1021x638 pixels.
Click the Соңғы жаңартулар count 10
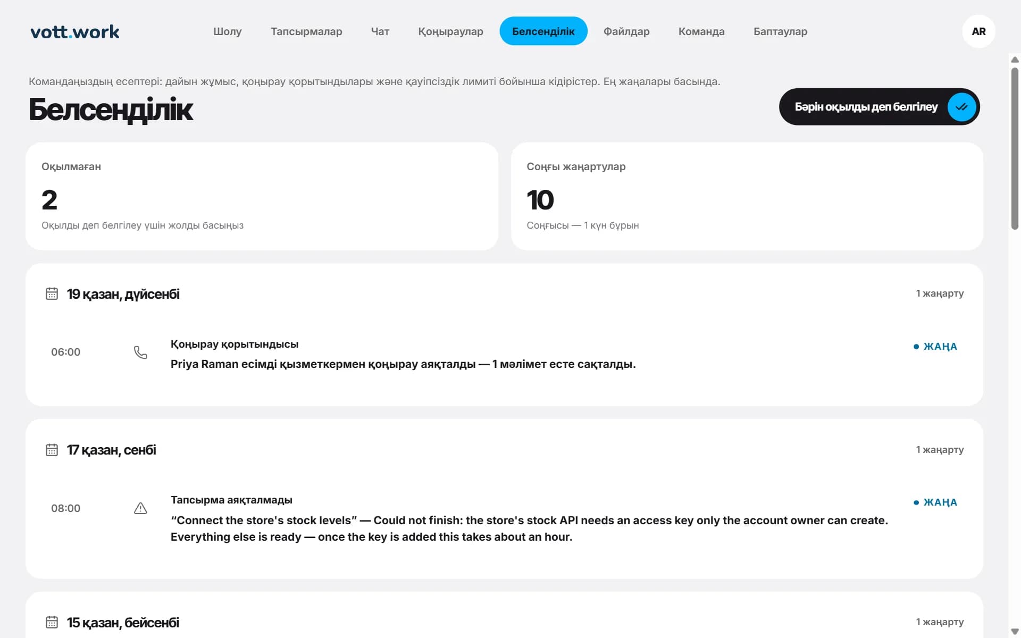(540, 200)
